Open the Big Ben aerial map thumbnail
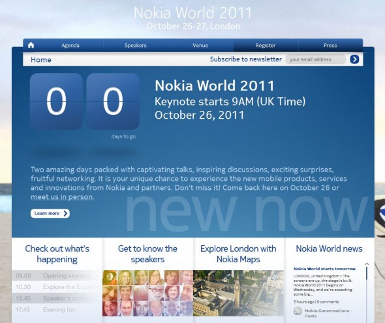Screen dimensions: 385x323 coord(238,293)
